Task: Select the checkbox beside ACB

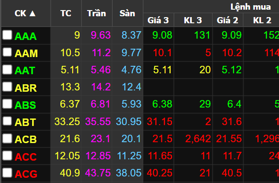Action: (7, 139)
